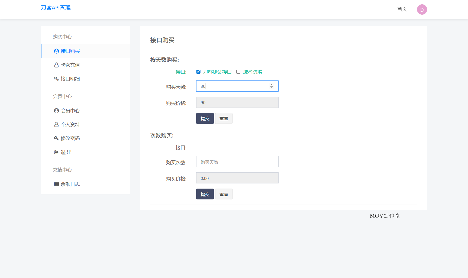Viewport: 468px width, 278px height.
Task: Submit the 次数购买 form
Action: coord(205,194)
